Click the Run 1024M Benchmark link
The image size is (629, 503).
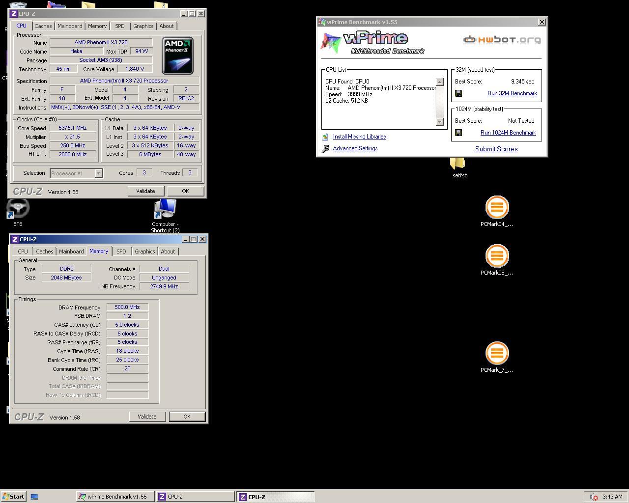(508, 133)
